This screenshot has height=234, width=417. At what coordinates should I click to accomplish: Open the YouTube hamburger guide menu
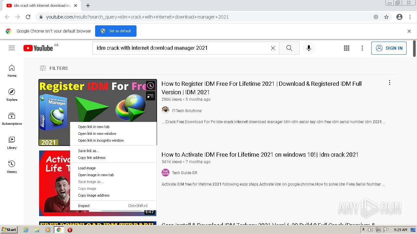(12, 48)
